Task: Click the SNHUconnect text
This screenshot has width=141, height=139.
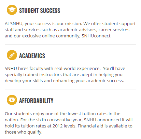Action: click(97, 36)
